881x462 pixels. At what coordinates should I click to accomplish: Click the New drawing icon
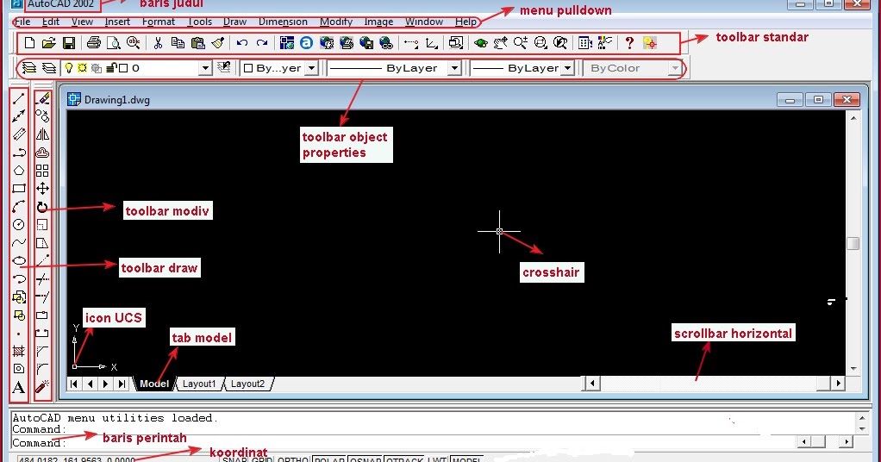(x=30, y=43)
